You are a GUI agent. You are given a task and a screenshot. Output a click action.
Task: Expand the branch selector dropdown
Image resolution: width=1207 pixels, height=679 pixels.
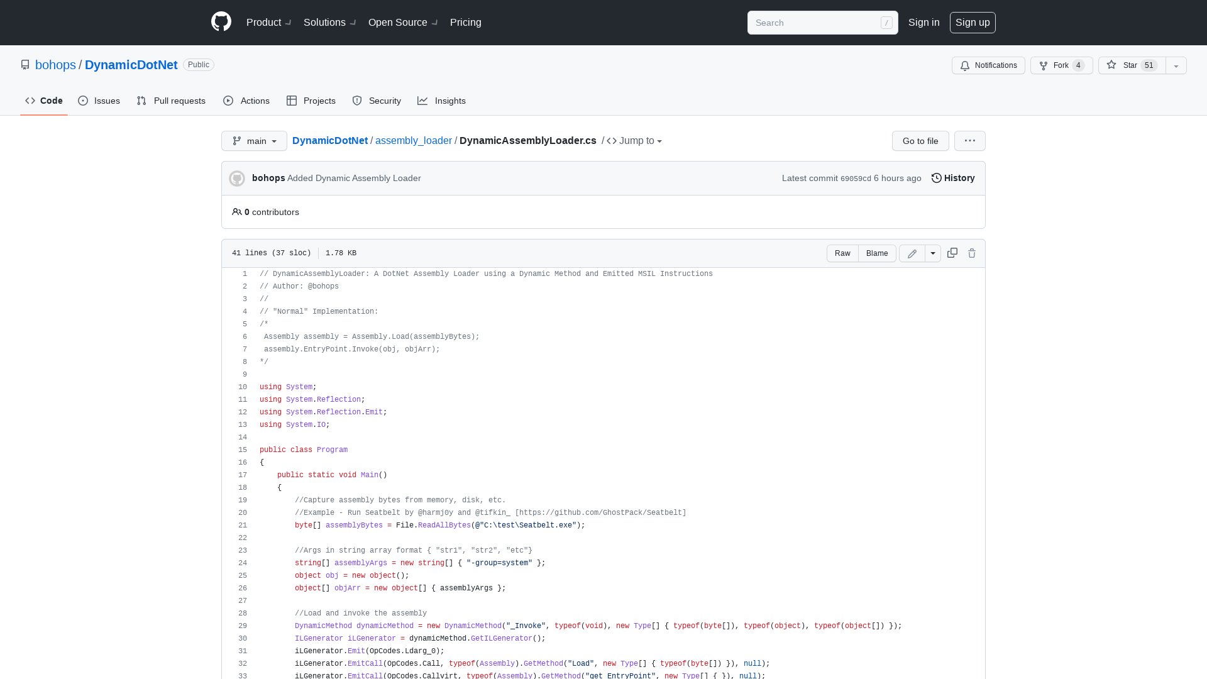coord(254,141)
